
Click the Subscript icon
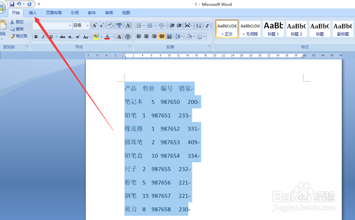(70, 36)
